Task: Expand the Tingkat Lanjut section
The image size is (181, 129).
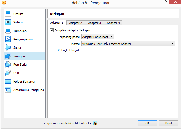Action: pos(59,50)
